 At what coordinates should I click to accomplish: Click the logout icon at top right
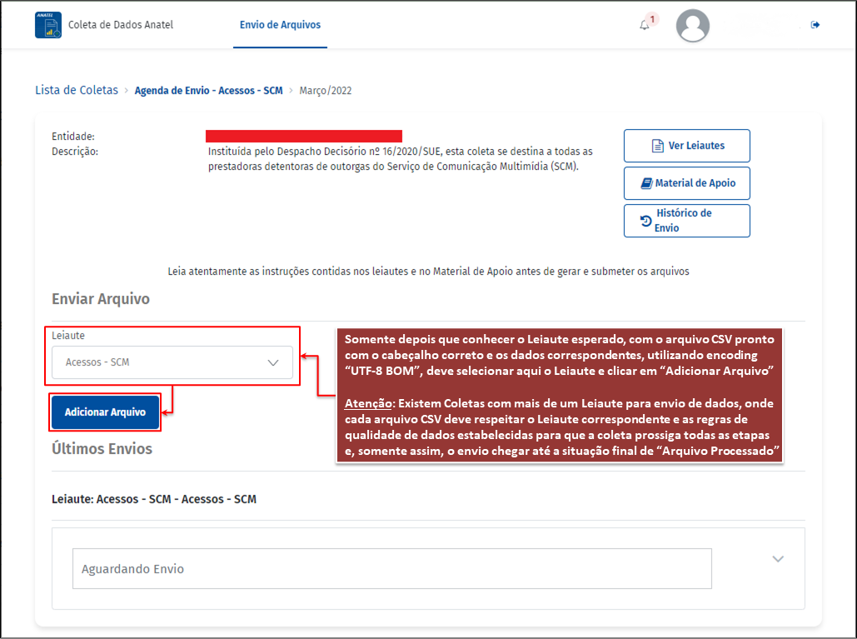(x=815, y=25)
